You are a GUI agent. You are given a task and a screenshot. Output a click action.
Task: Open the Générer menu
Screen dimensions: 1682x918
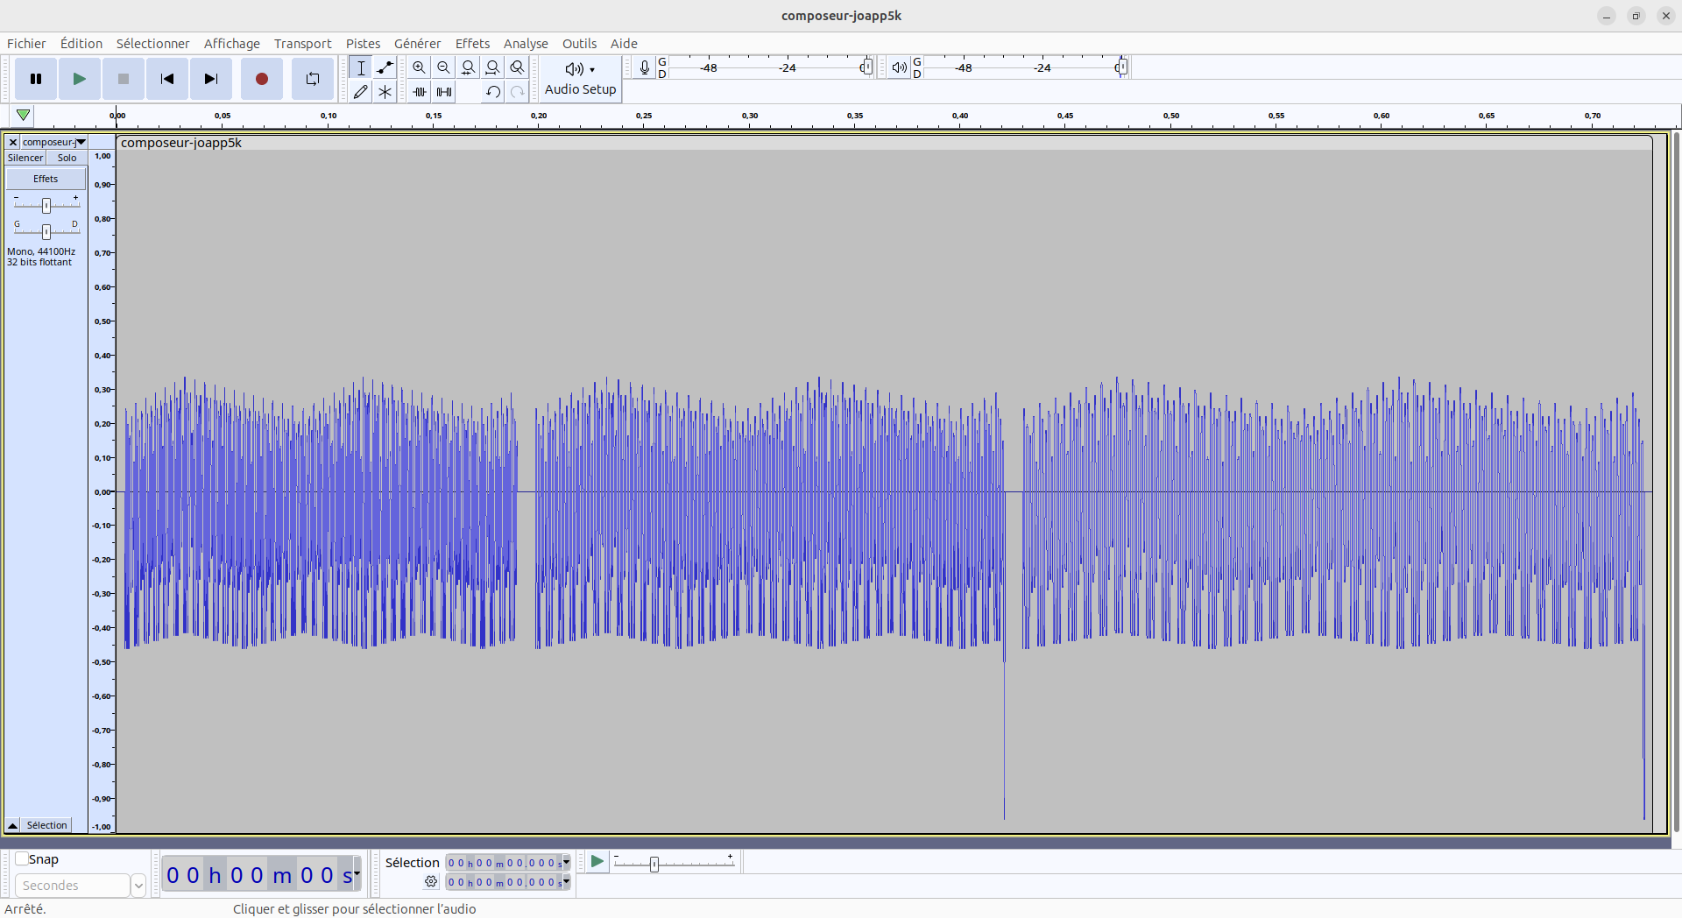tap(417, 44)
